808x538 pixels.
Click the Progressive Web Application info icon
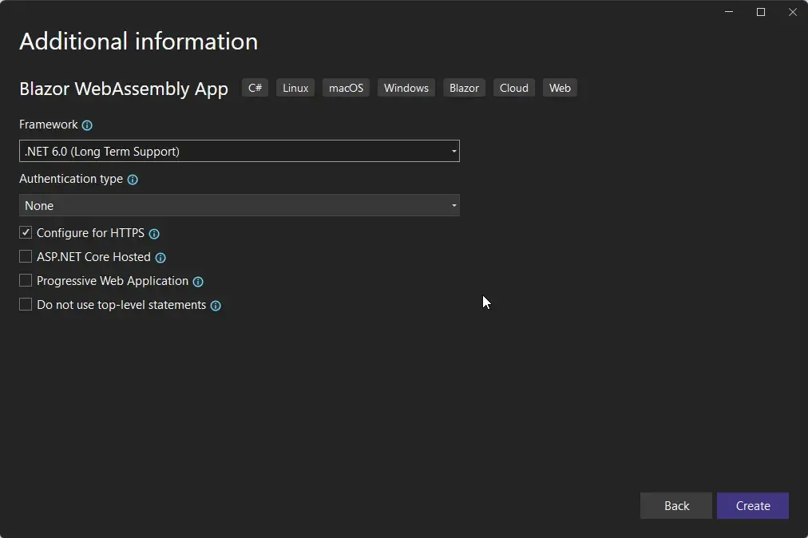pyautogui.click(x=200, y=281)
